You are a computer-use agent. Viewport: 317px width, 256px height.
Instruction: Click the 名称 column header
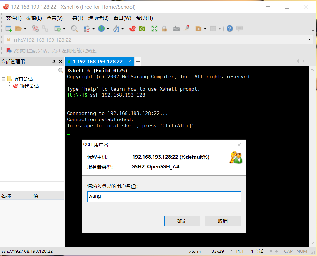coord(16,196)
